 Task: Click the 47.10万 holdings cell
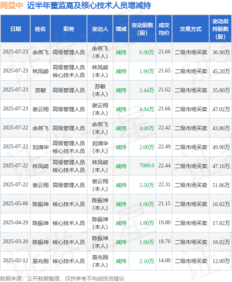[221, 166]
